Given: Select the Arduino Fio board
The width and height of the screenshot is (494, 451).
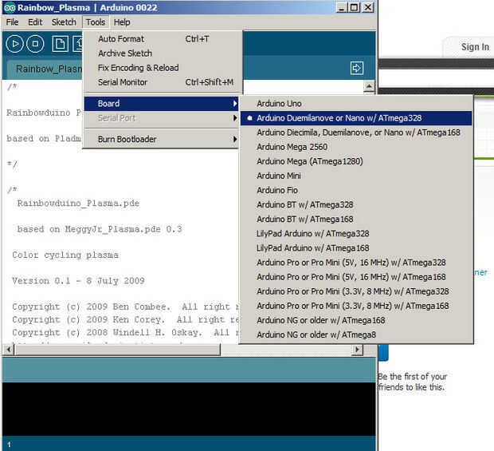Looking at the screenshot, I should tap(356, 190).
